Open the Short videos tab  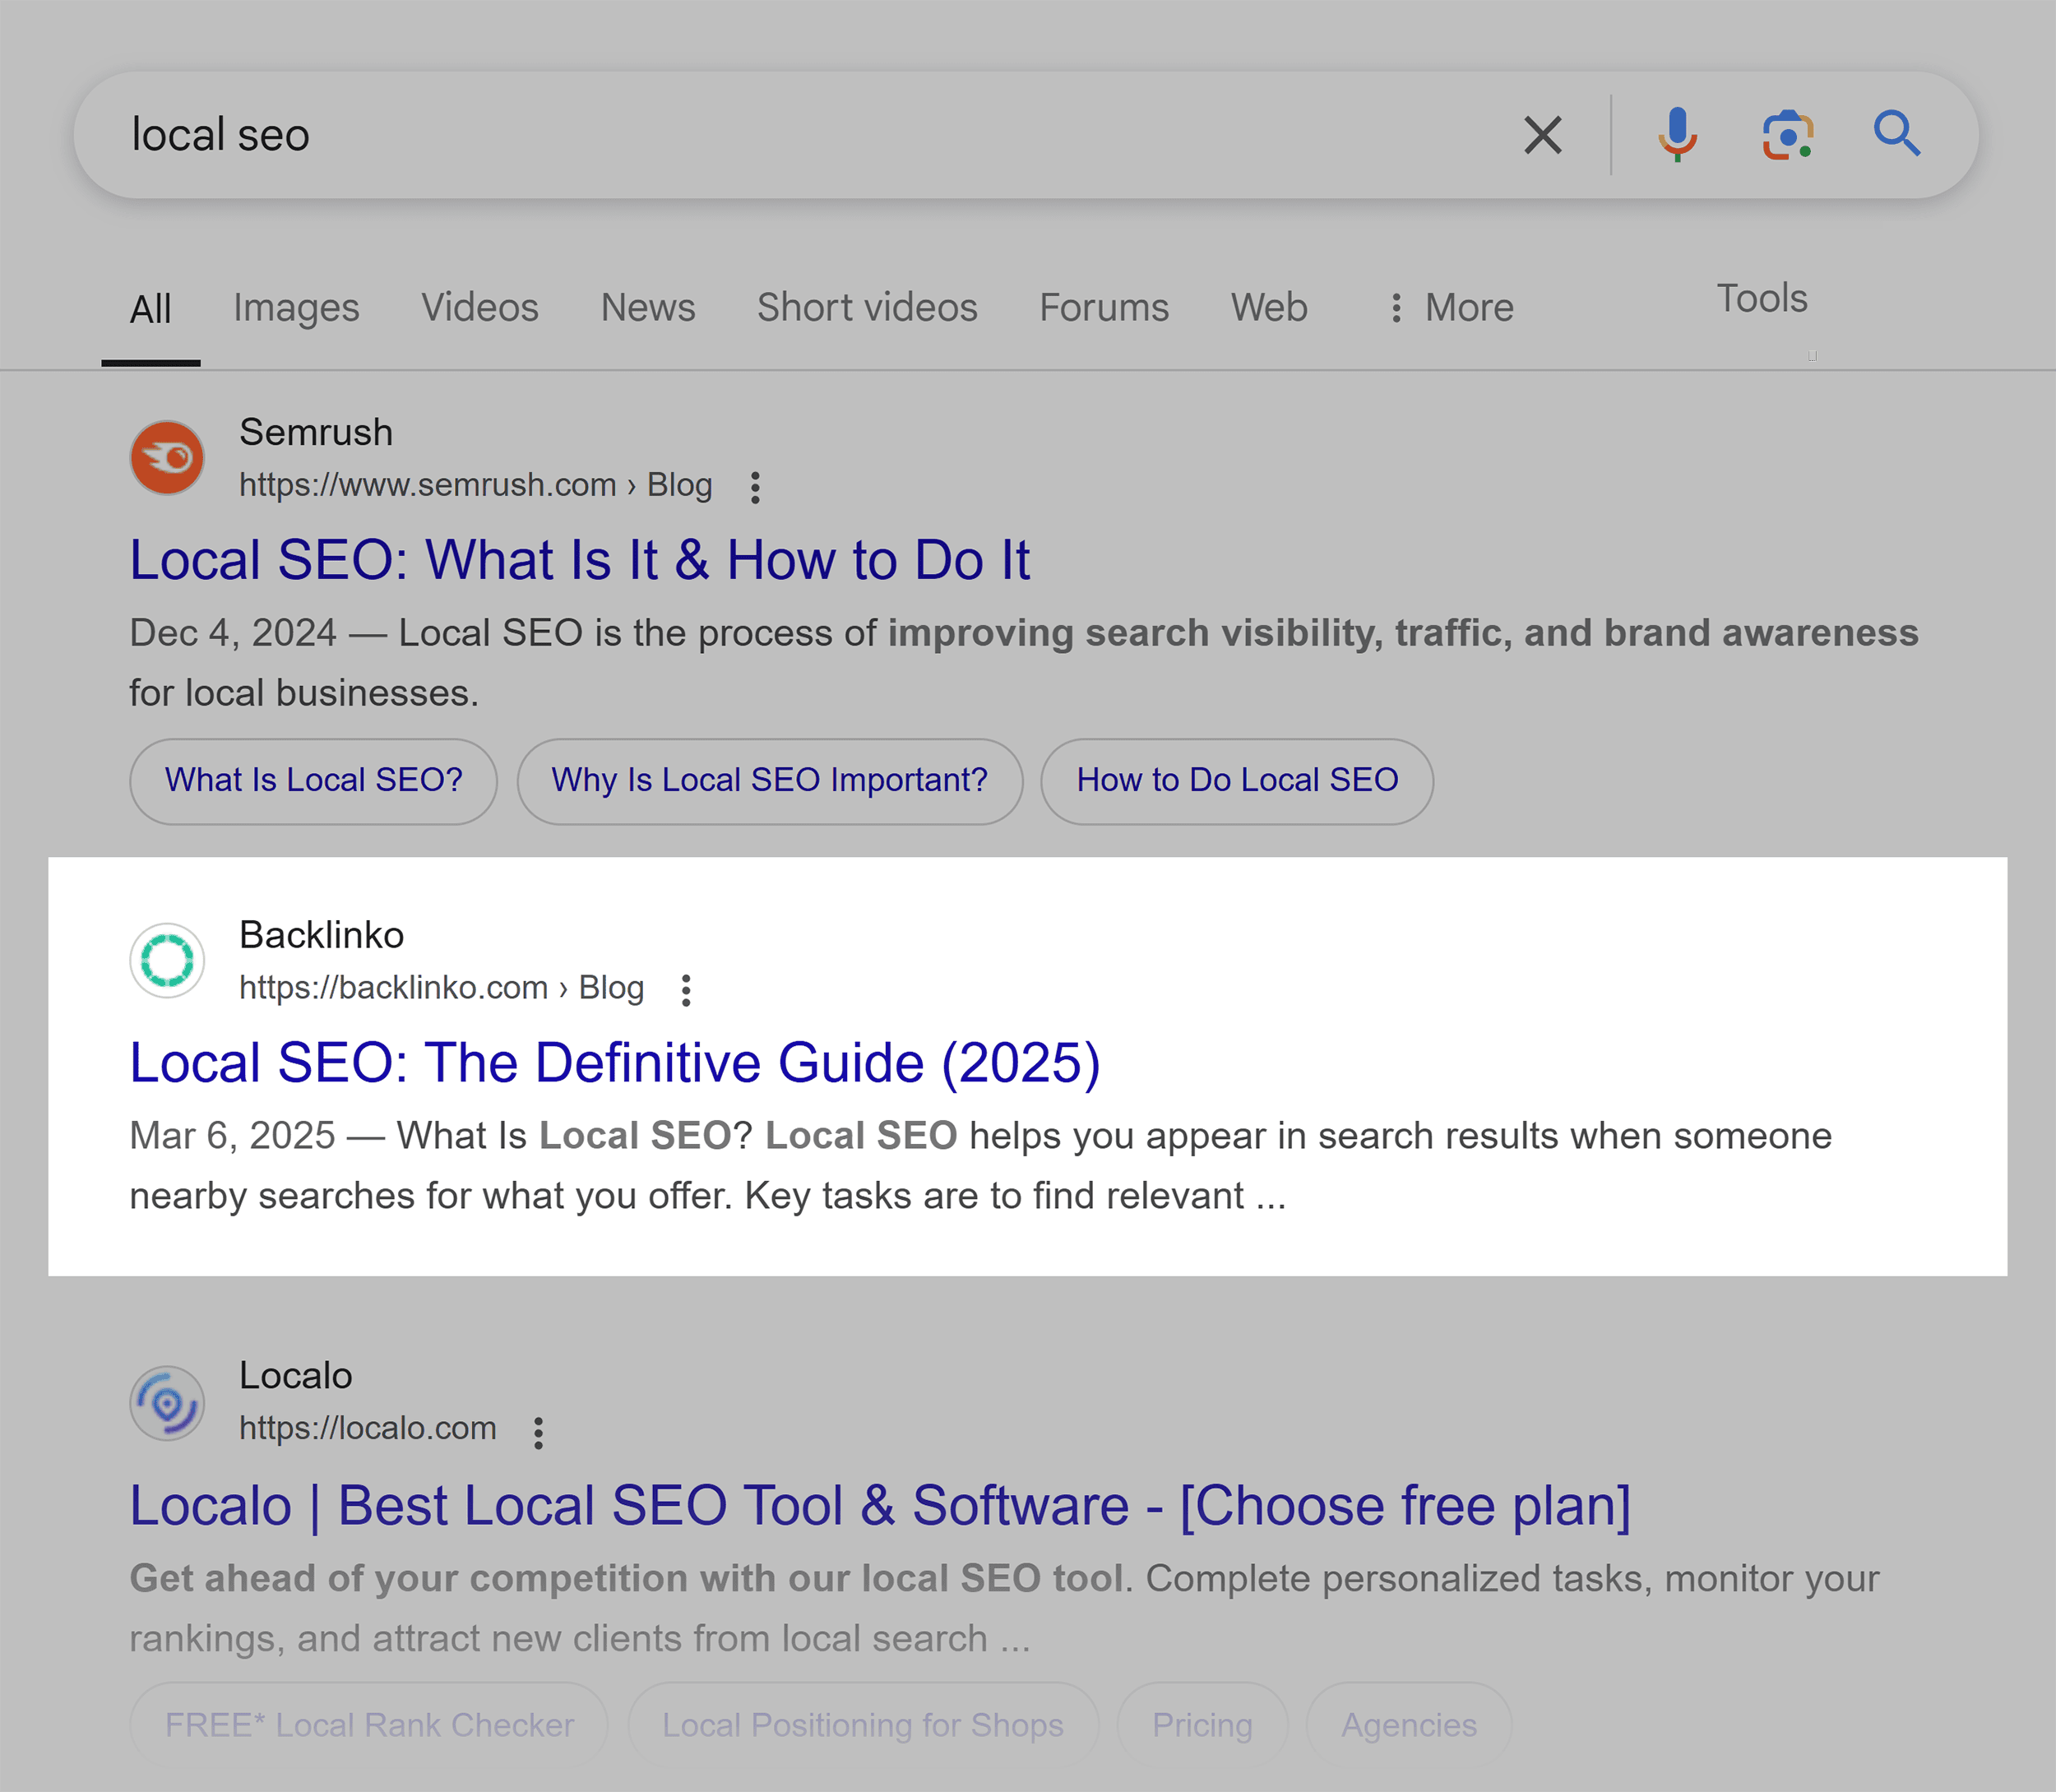click(x=867, y=308)
